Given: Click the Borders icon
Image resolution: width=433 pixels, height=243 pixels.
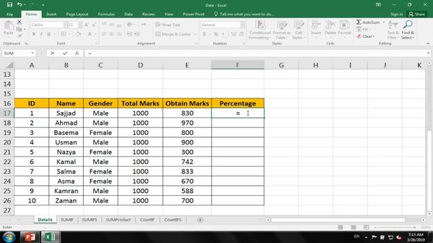Looking at the screenshot, I should point(63,34).
